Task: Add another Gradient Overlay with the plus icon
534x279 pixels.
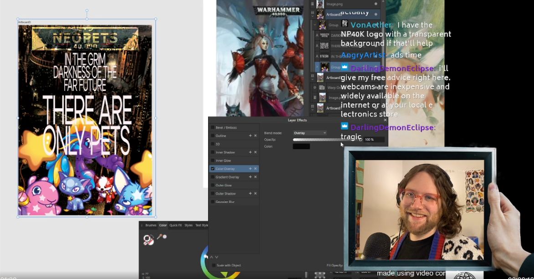Action: [250, 177]
